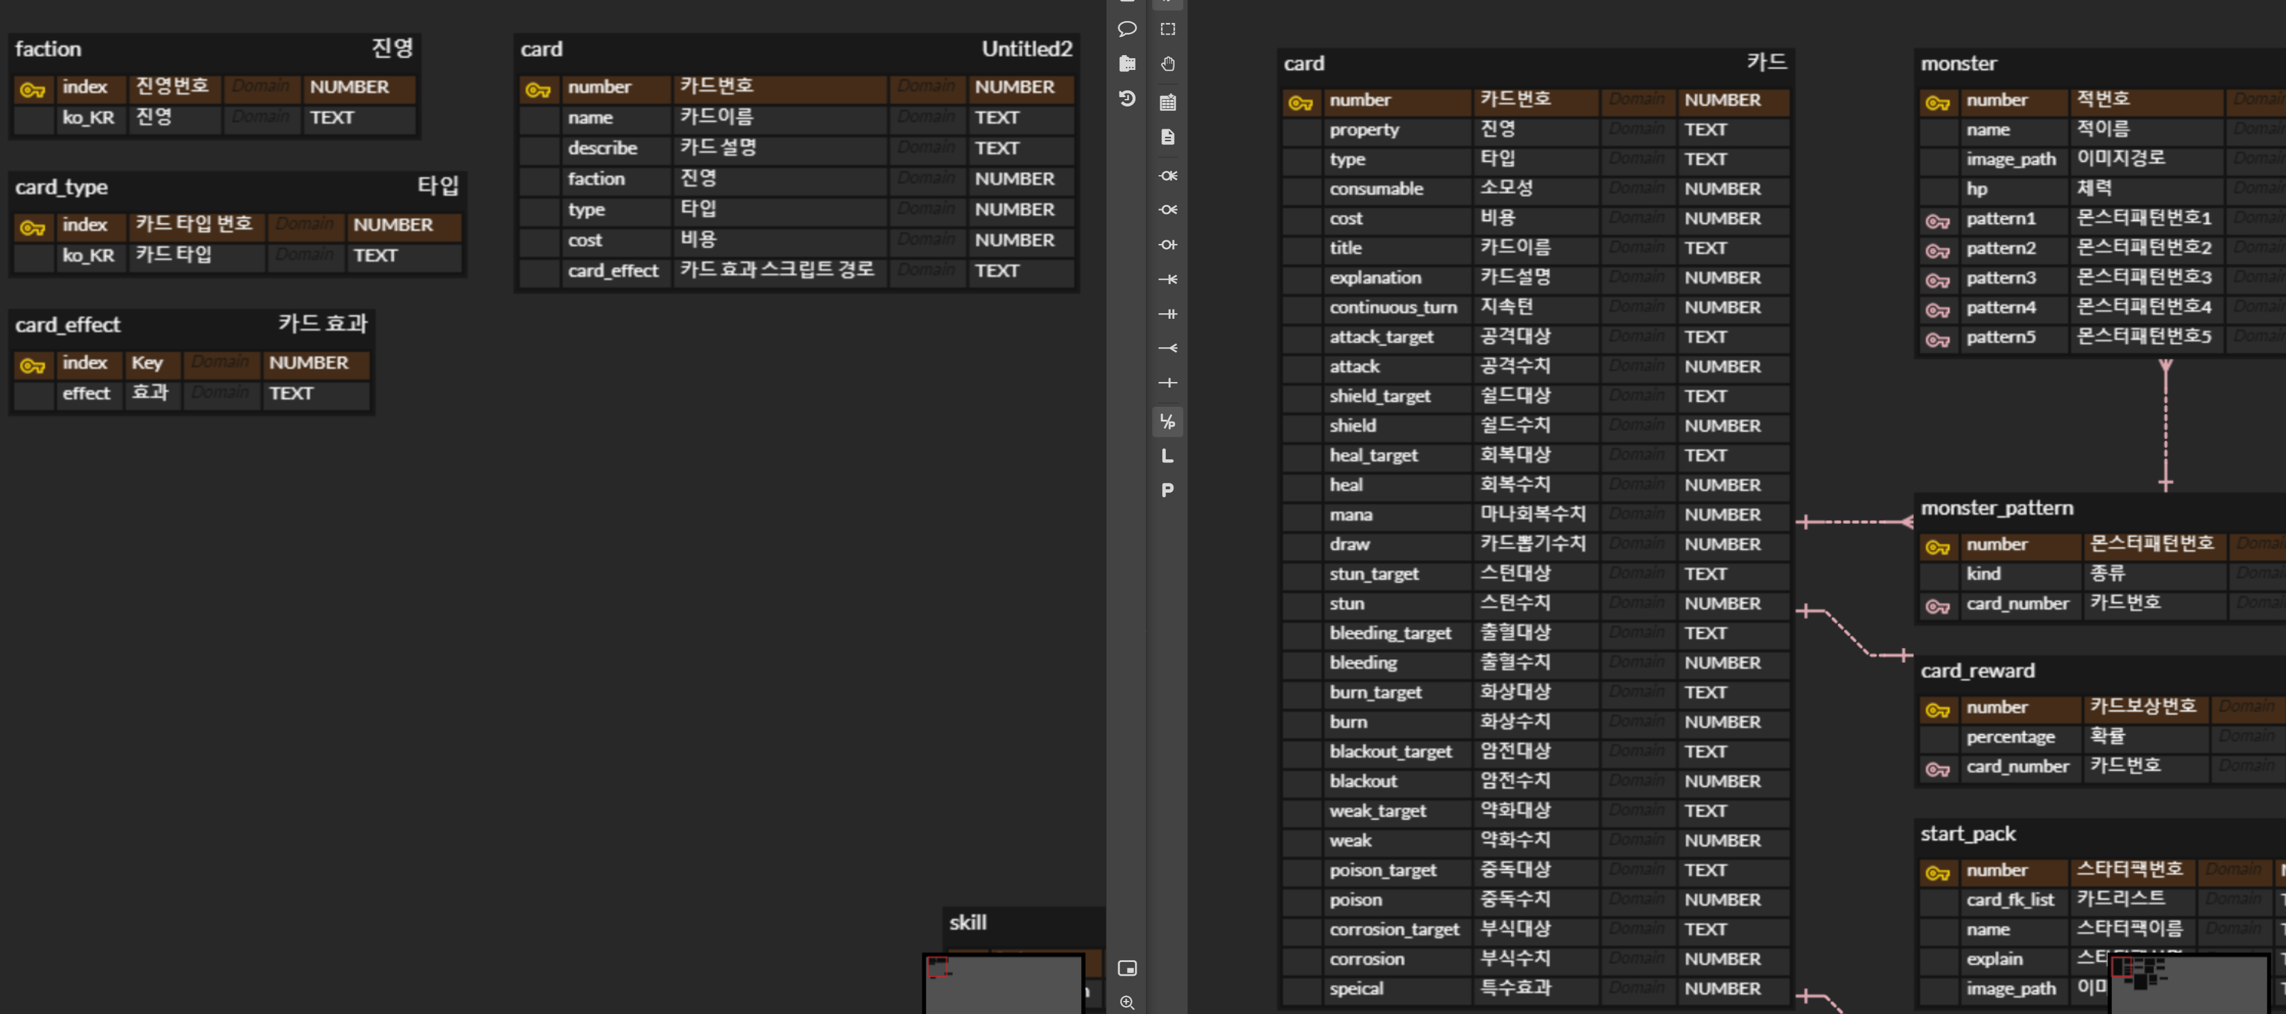
Task: Select the card_type table header
Action: point(237,187)
